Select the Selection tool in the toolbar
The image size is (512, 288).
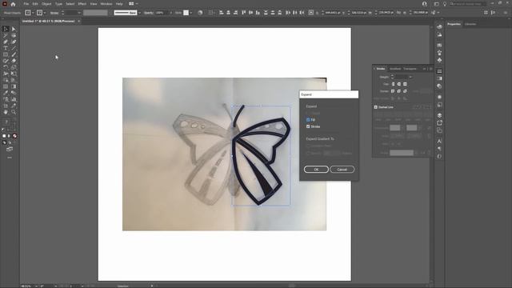[6, 29]
